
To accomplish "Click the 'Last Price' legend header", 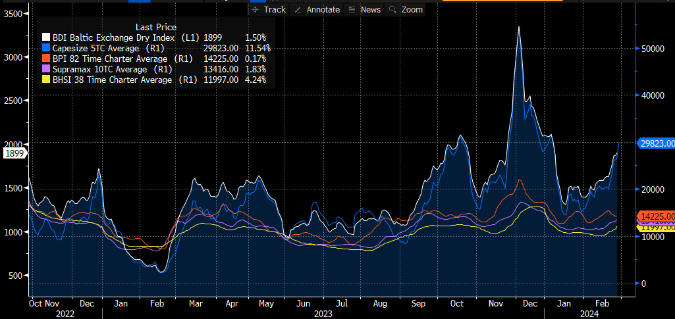I will 156,27.
